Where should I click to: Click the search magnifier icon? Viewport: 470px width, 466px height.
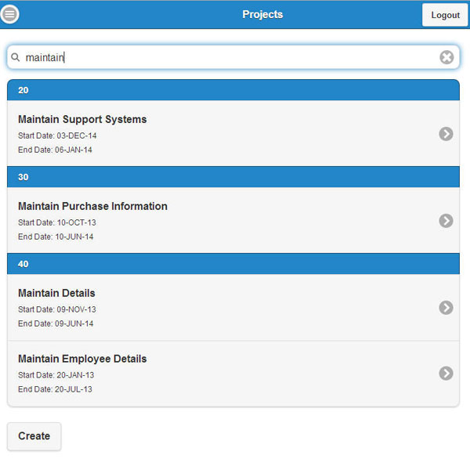point(15,57)
